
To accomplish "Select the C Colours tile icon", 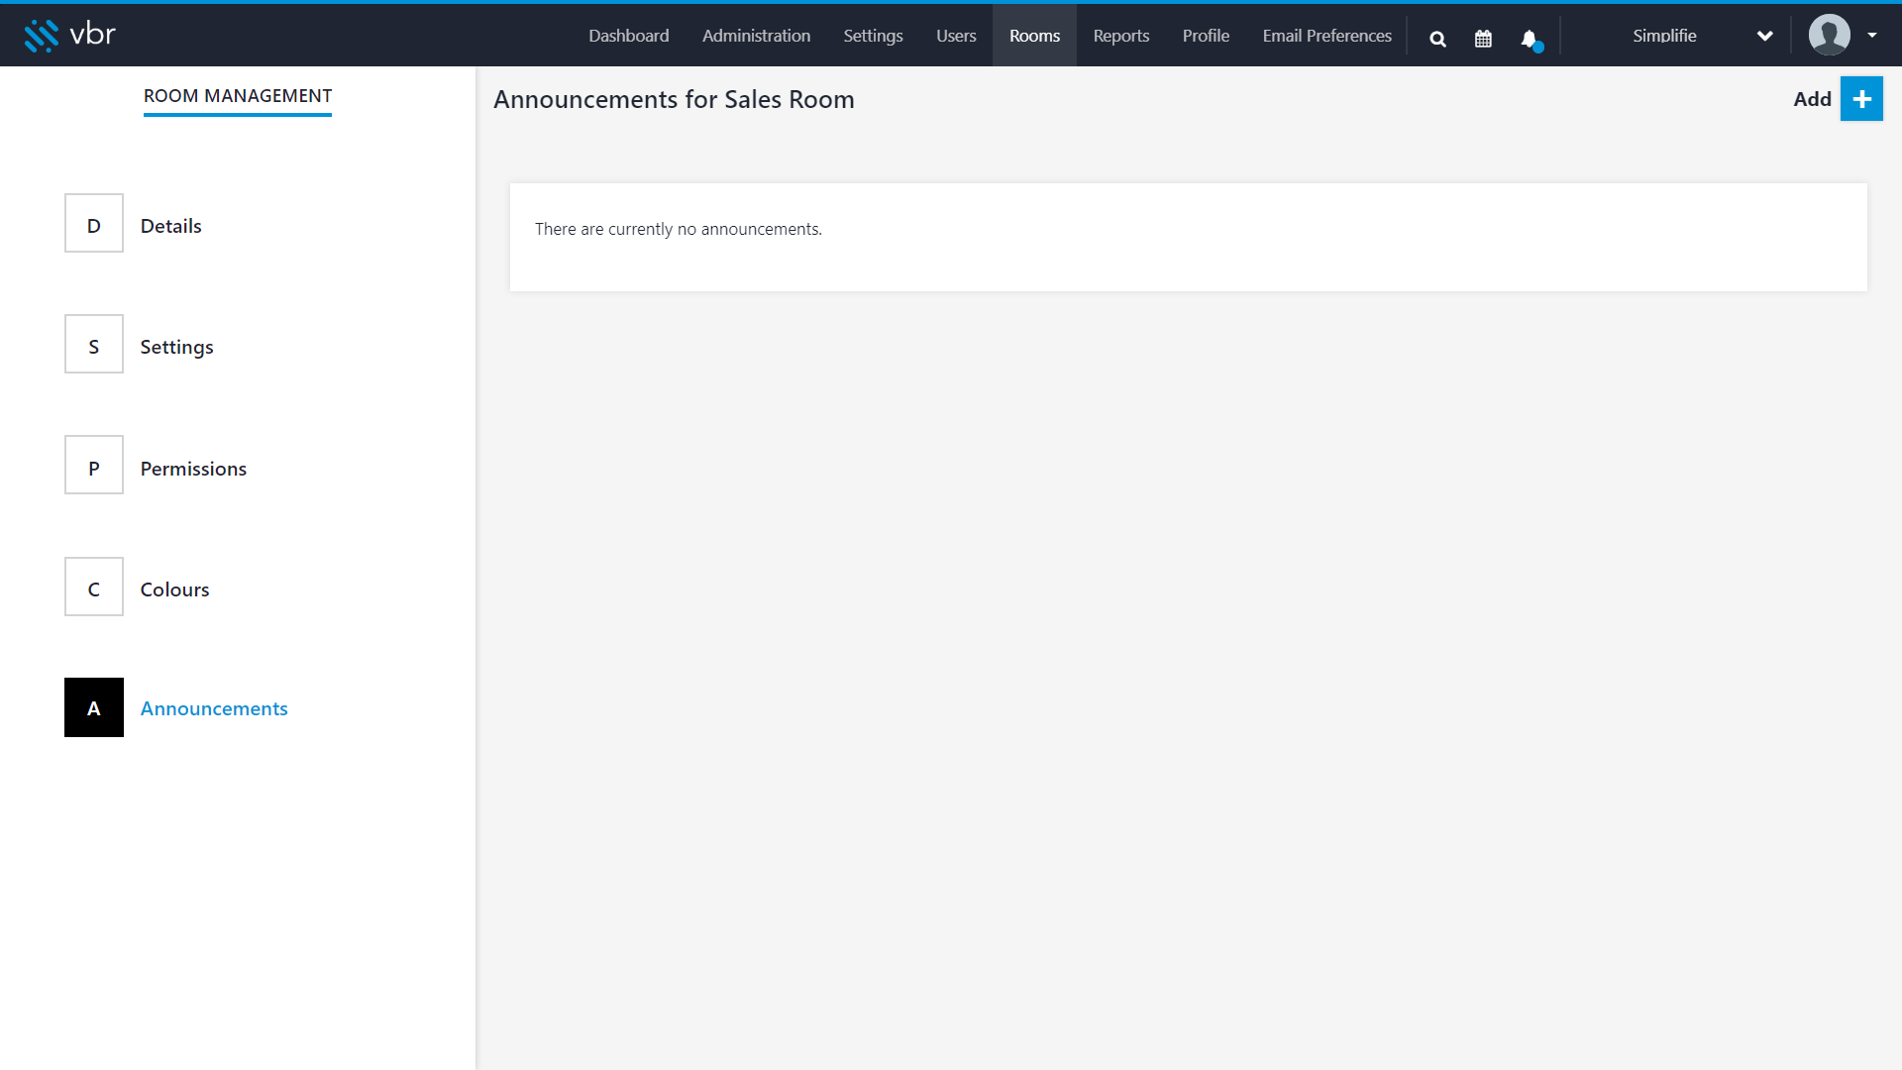I will 94,587.
